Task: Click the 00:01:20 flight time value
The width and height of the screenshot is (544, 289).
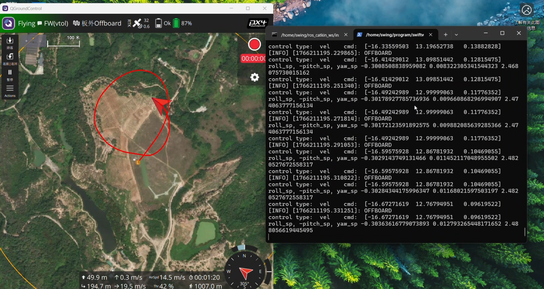Action: tap(207, 277)
